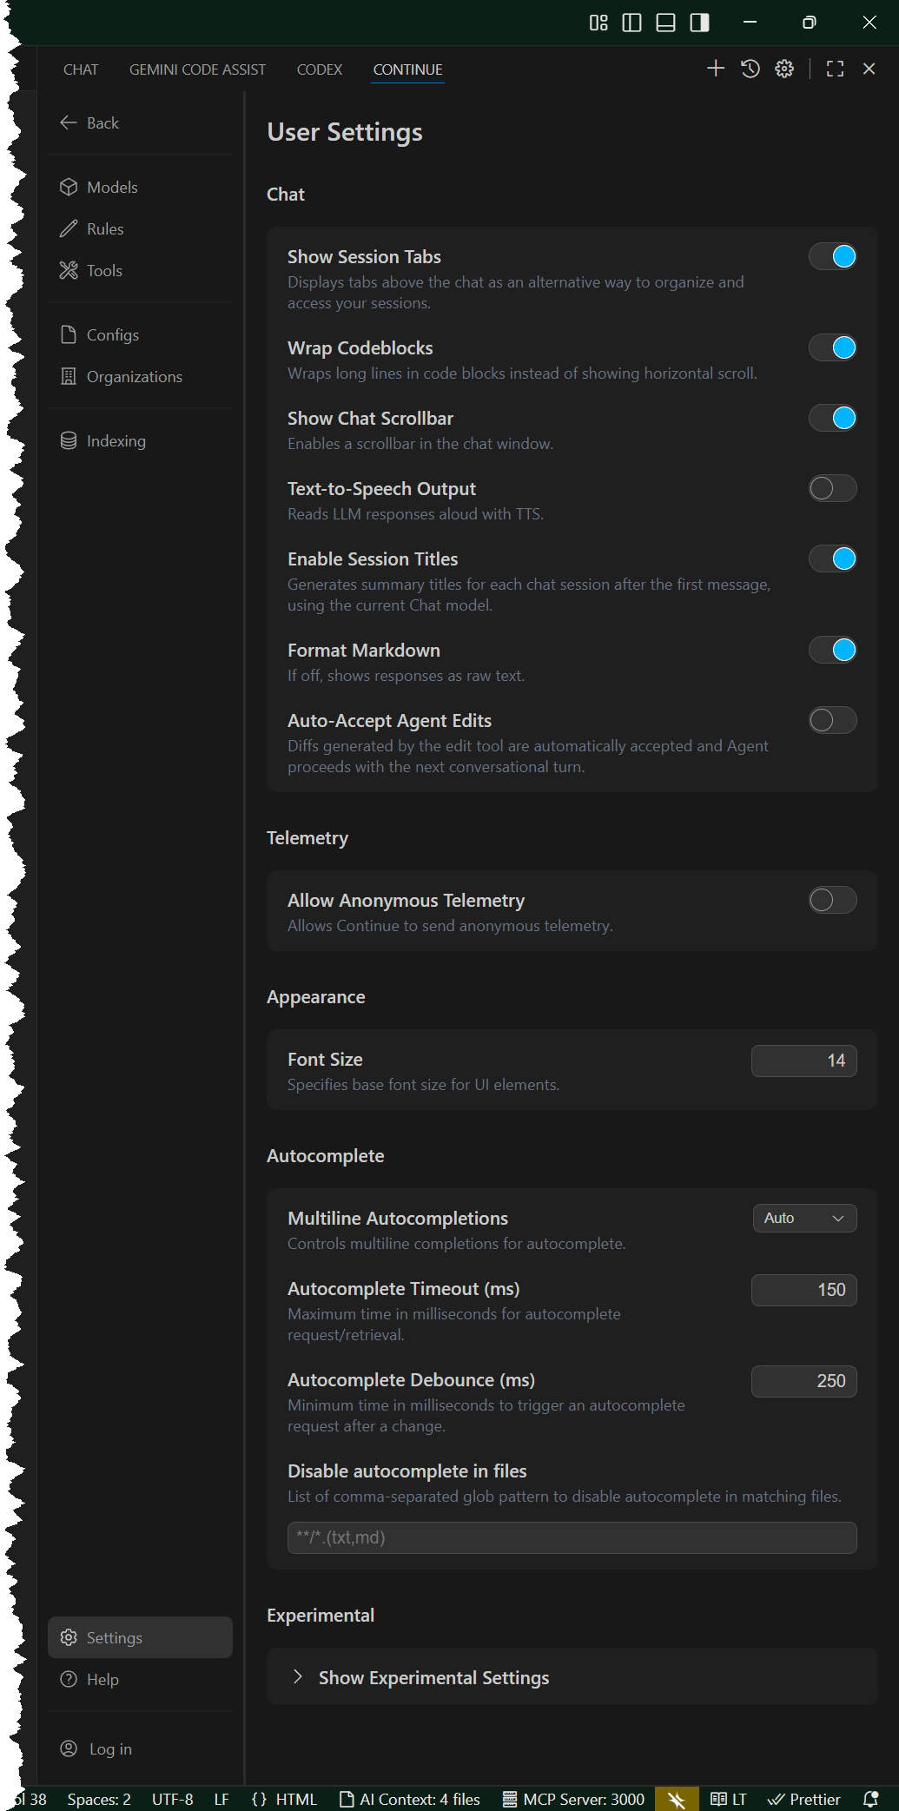Click the Disable autocomplete glob pattern field
Viewport: 899px width, 1811px height.
point(572,1537)
